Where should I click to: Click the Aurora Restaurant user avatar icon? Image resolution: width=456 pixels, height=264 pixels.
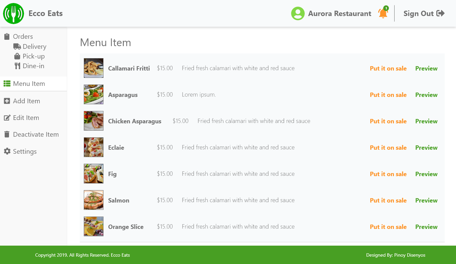click(x=298, y=14)
